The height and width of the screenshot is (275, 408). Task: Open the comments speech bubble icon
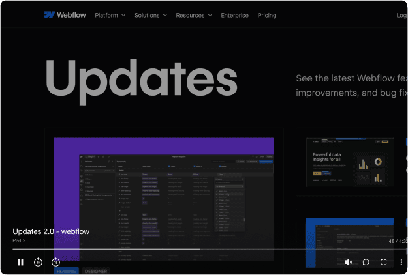click(x=366, y=262)
